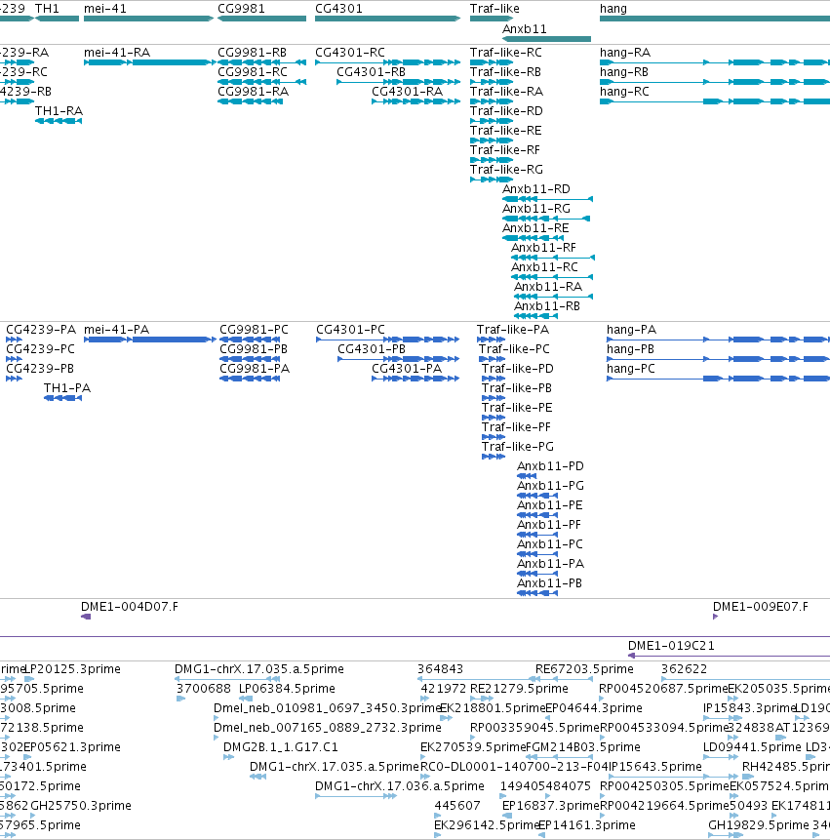The height and width of the screenshot is (840, 830).
Task: Select transcript hang-RC
Action: click(x=715, y=101)
